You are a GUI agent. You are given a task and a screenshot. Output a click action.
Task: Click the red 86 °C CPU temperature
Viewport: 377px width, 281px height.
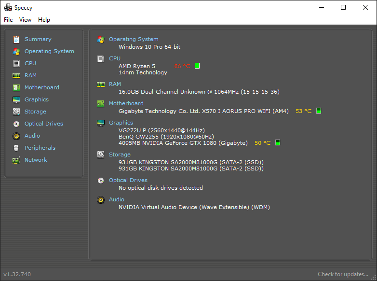tap(182, 66)
